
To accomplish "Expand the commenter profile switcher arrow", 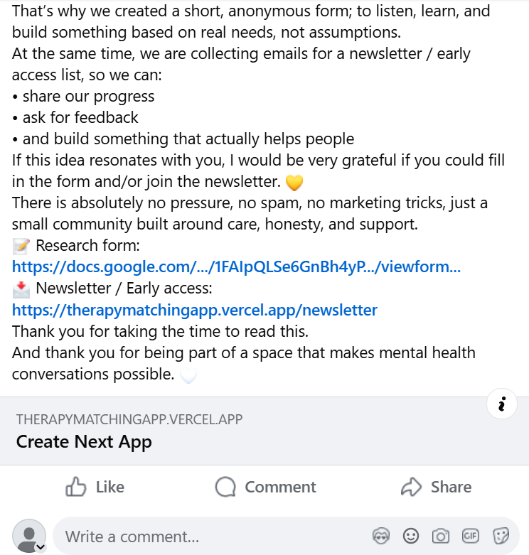I will (x=41, y=547).
